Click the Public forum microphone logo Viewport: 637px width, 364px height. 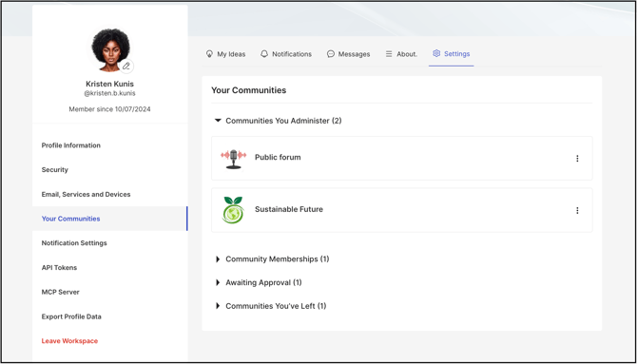[233, 159]
